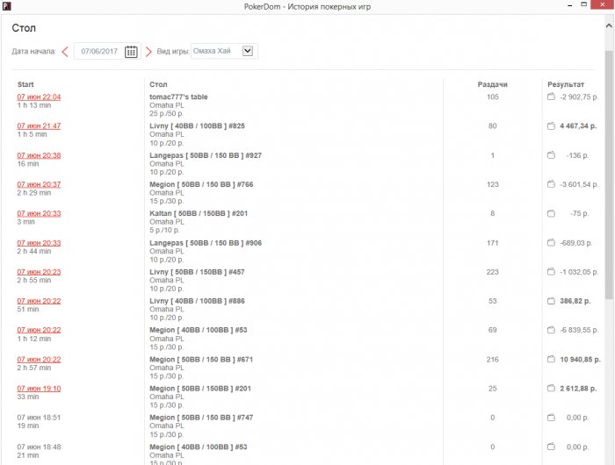The width and height of the screenshot is (615, 465).
Task: Minimize the PokerDom window
Action: pos(569,5)
